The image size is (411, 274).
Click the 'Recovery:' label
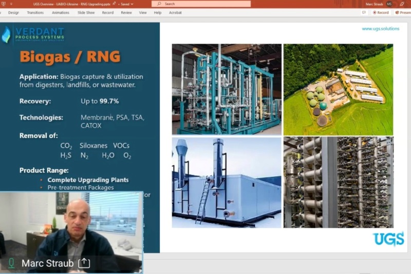(x=35, y=101)
